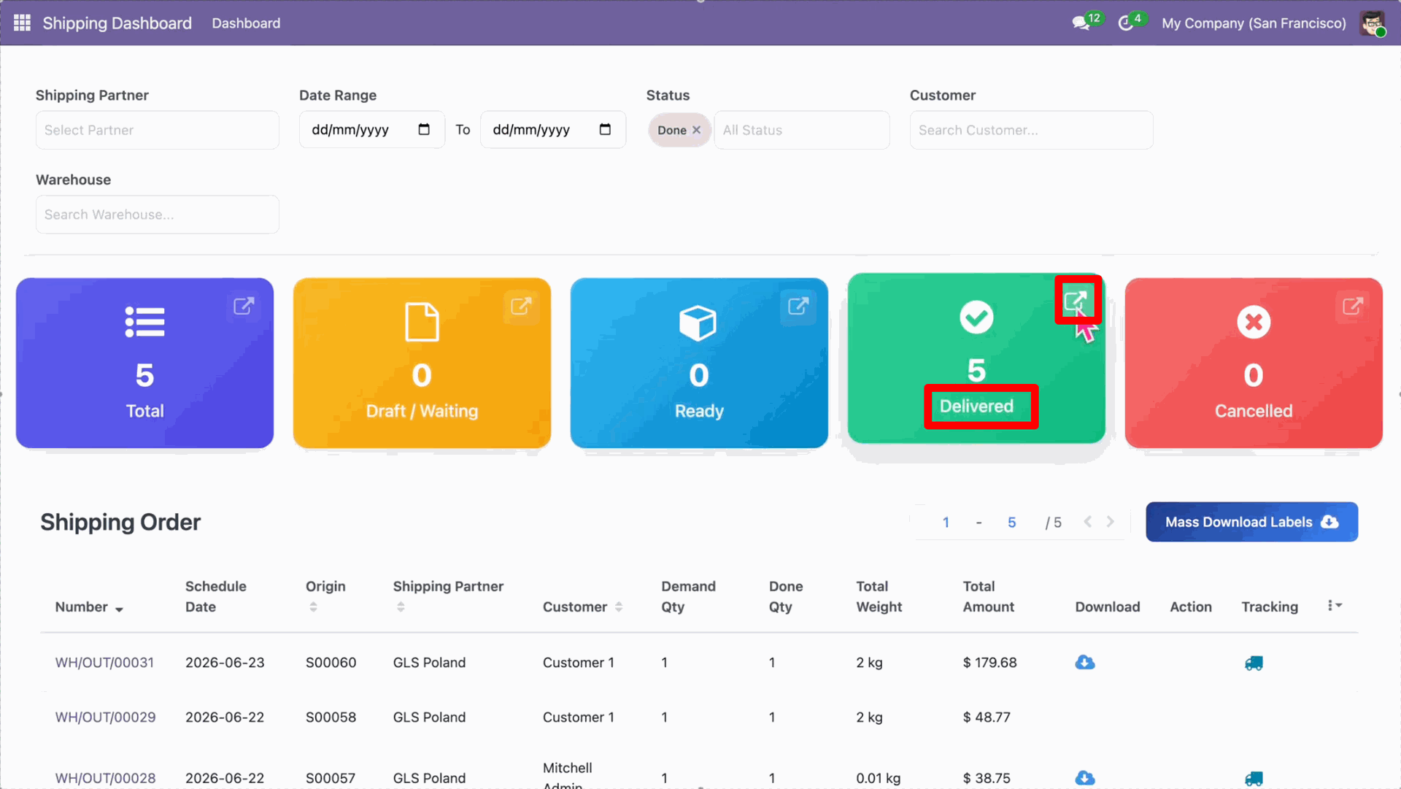Viewport: 1401px width, 789px height.
Task: Download label for WH/OUT/00028
Action: click(1085, 778)
